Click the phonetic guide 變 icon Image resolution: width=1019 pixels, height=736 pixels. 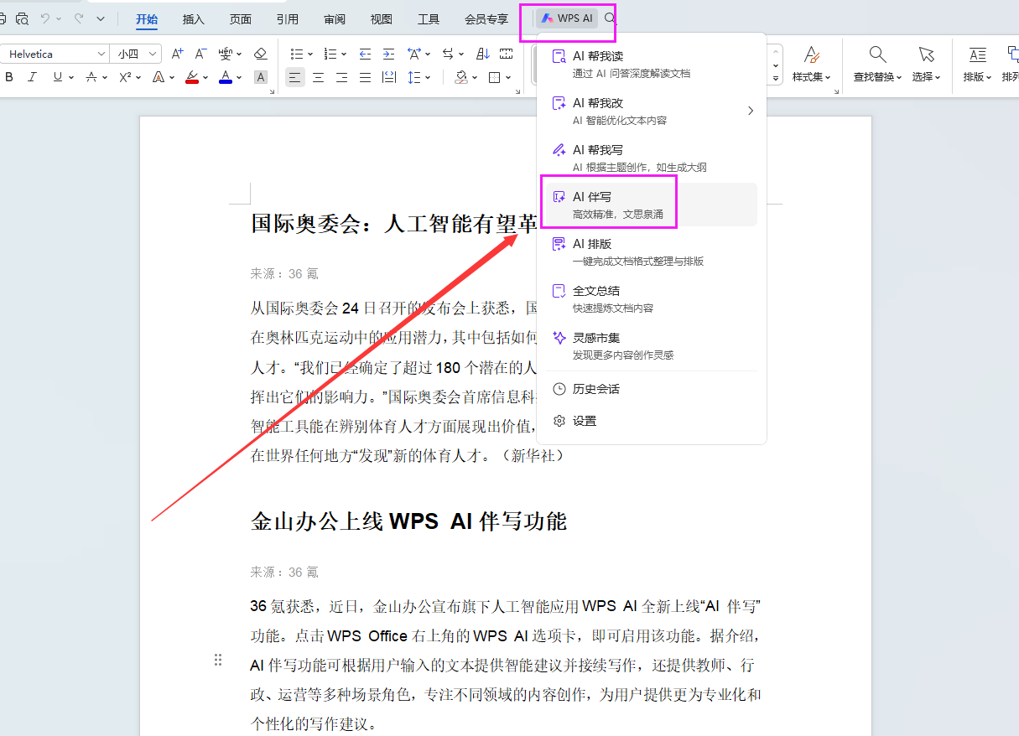click(225, 54)
